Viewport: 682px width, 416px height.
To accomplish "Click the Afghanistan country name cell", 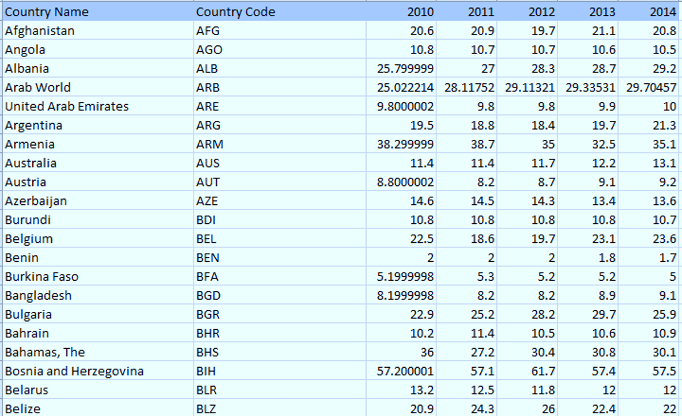I will [x=97, y=31].
